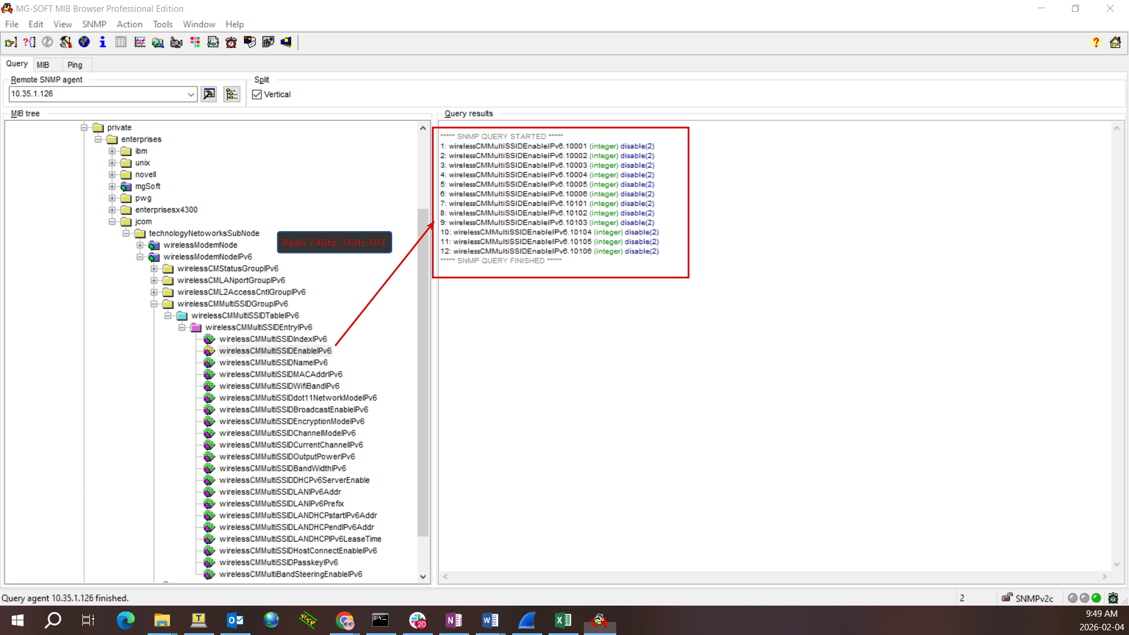Click the tools wrench-and-hammer toolbar icon

pos(66,42)
